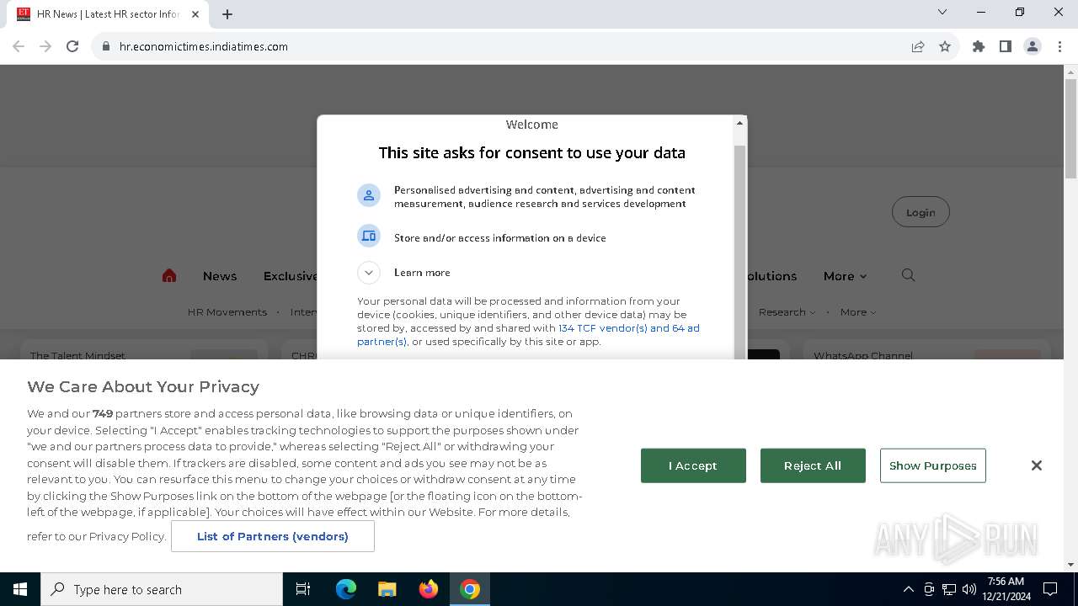Open Chrome's three-dot menu
The image size is (1078, 606).
[x=1059, y=46]
